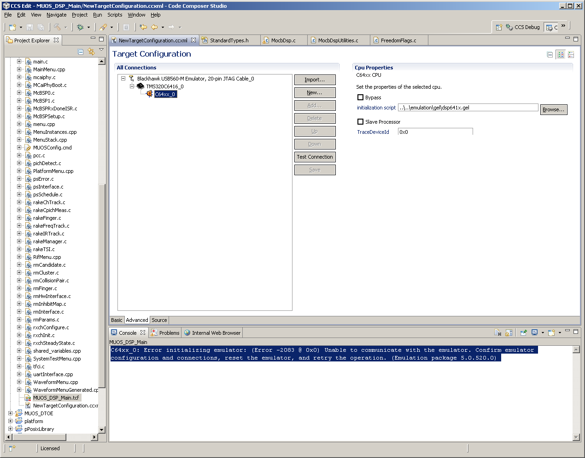This screenshot has width=585, height=458.
Task: Click the Collapse All icon in Project Explorer
Action: pos(81,52)
